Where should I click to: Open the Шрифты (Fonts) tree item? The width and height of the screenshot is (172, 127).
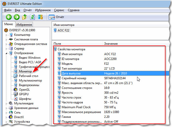tap(25, 99)
